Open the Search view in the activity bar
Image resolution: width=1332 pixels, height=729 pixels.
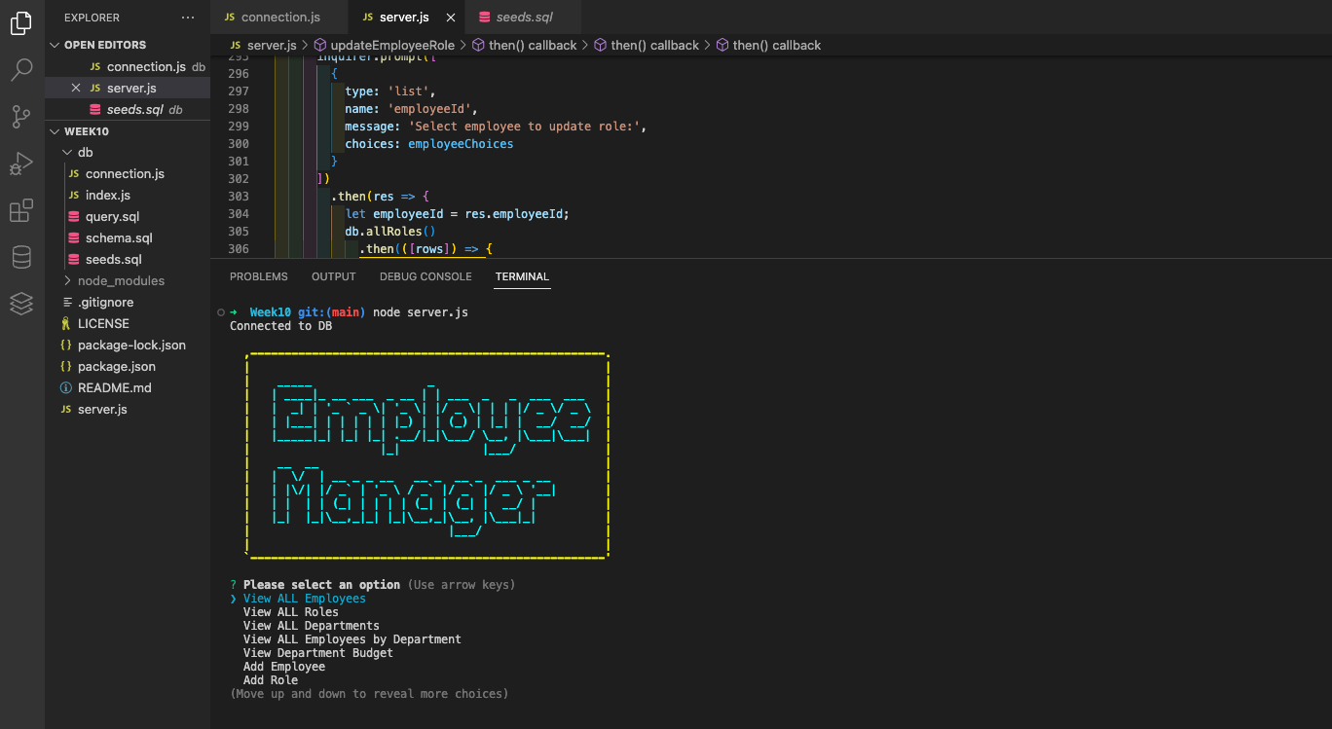coord(21,69)
